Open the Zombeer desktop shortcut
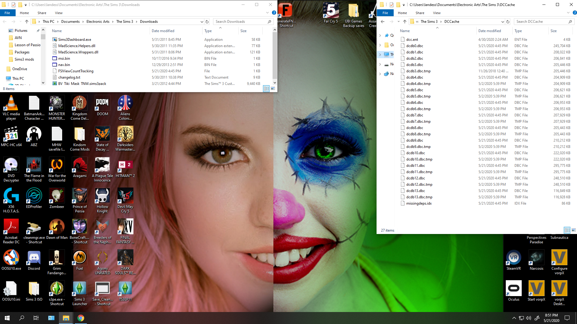The image size is (577, 324). 57,198
